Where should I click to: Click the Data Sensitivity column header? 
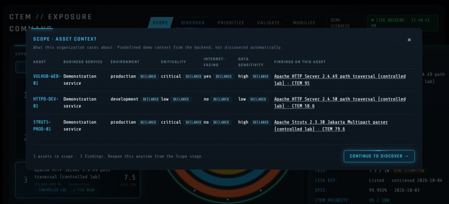[x=251, y=62]
